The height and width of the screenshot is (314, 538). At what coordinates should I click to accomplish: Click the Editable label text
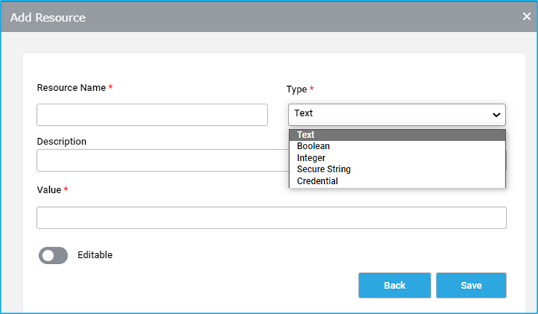pyautogui.click(x=95, y=255)
